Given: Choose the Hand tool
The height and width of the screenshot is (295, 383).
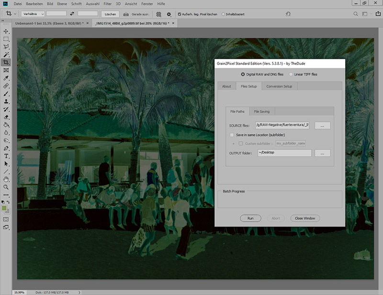Looking at the screenshot, I should point(6,179).
